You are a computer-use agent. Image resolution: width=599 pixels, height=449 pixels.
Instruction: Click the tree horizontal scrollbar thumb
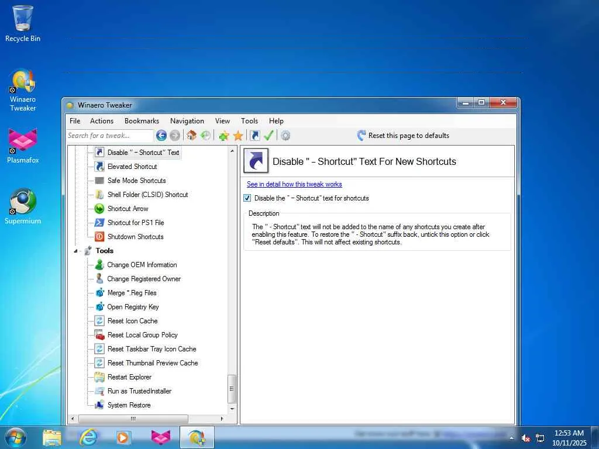[x=133, y=419]
